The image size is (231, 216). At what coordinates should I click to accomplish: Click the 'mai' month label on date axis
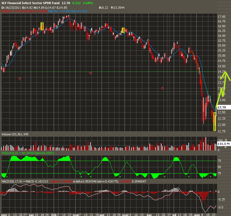[x=125, y=215]
